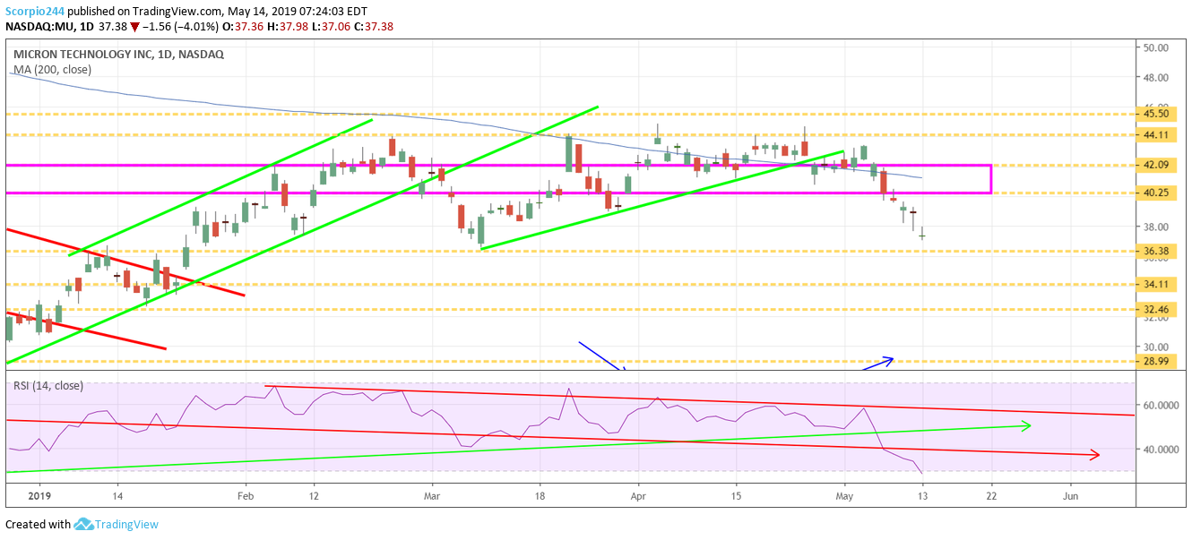Click the Feb label on time axis

[246, 494]
